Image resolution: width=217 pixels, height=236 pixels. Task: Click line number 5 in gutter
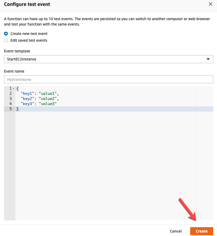click(x=10, y=109)
